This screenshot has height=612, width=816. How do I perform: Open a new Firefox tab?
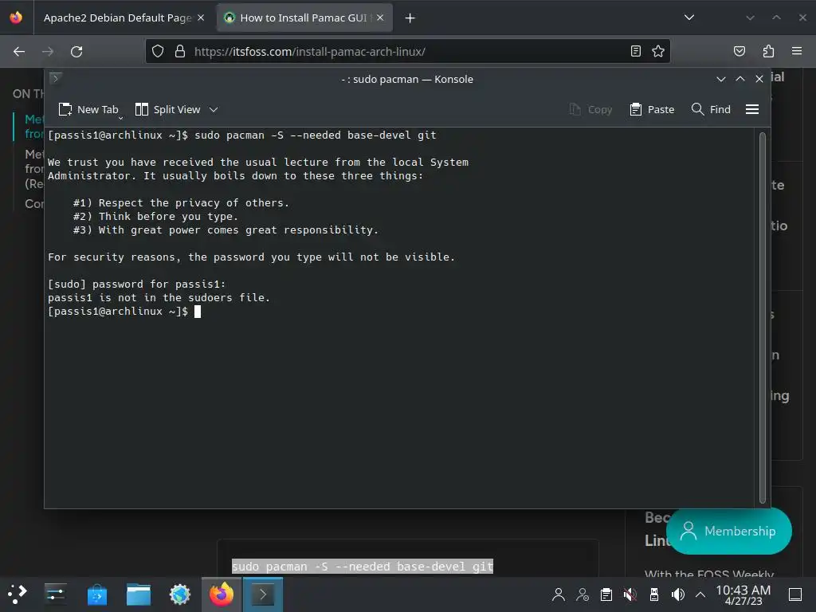click(410, 18)
